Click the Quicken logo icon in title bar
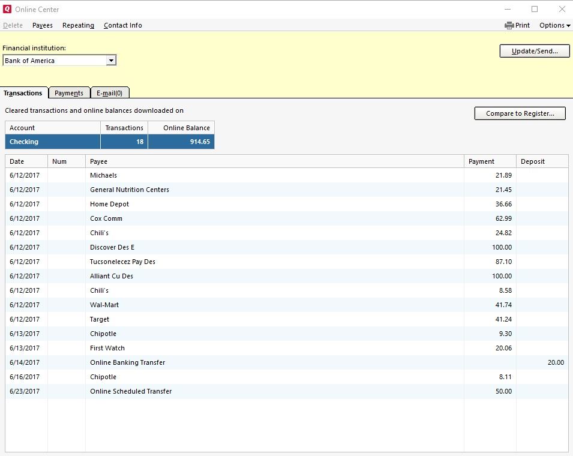573x456 pixels. click(7, 10)
